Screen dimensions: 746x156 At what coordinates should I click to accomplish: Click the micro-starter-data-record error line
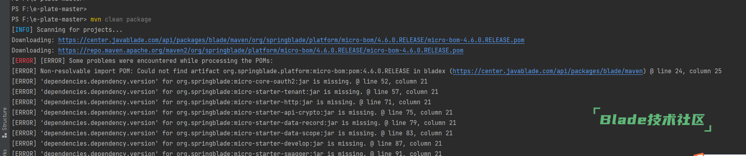click(x=234, y=123)
